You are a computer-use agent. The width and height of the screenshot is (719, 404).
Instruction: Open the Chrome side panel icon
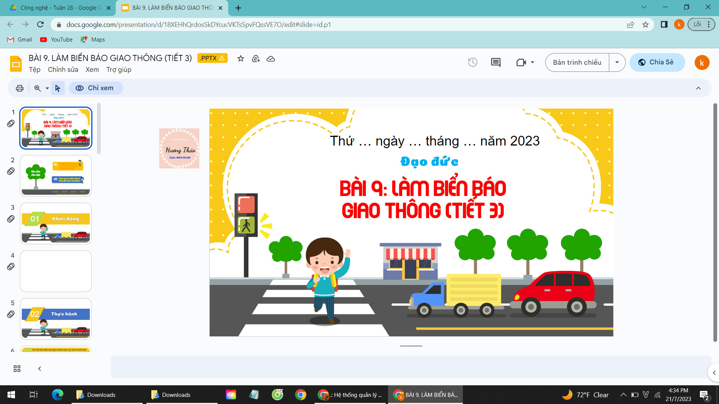664,25
